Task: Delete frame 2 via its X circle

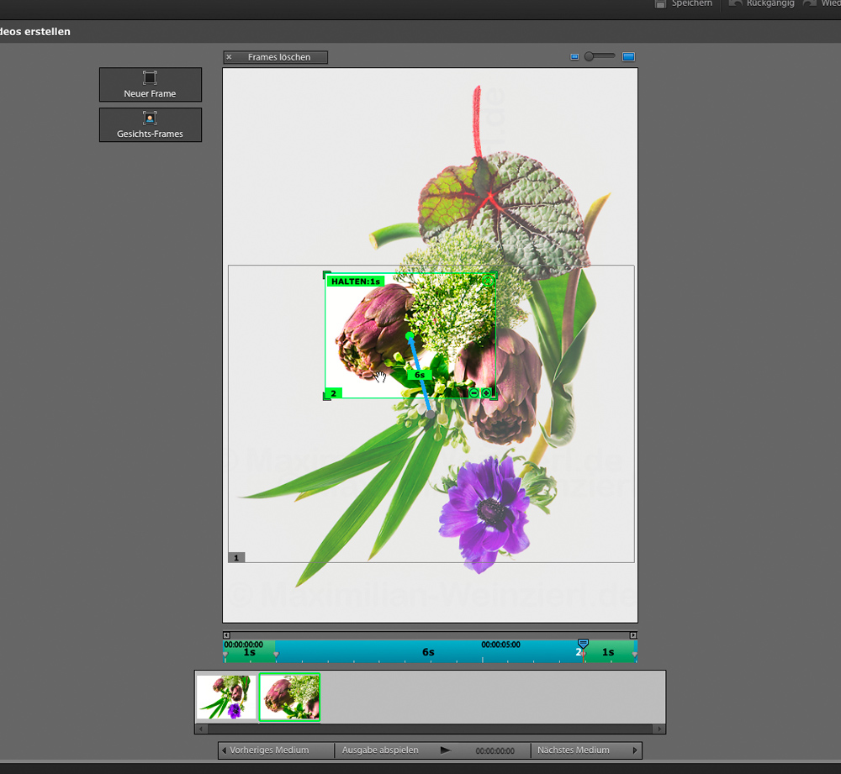Action: point(488,280)
